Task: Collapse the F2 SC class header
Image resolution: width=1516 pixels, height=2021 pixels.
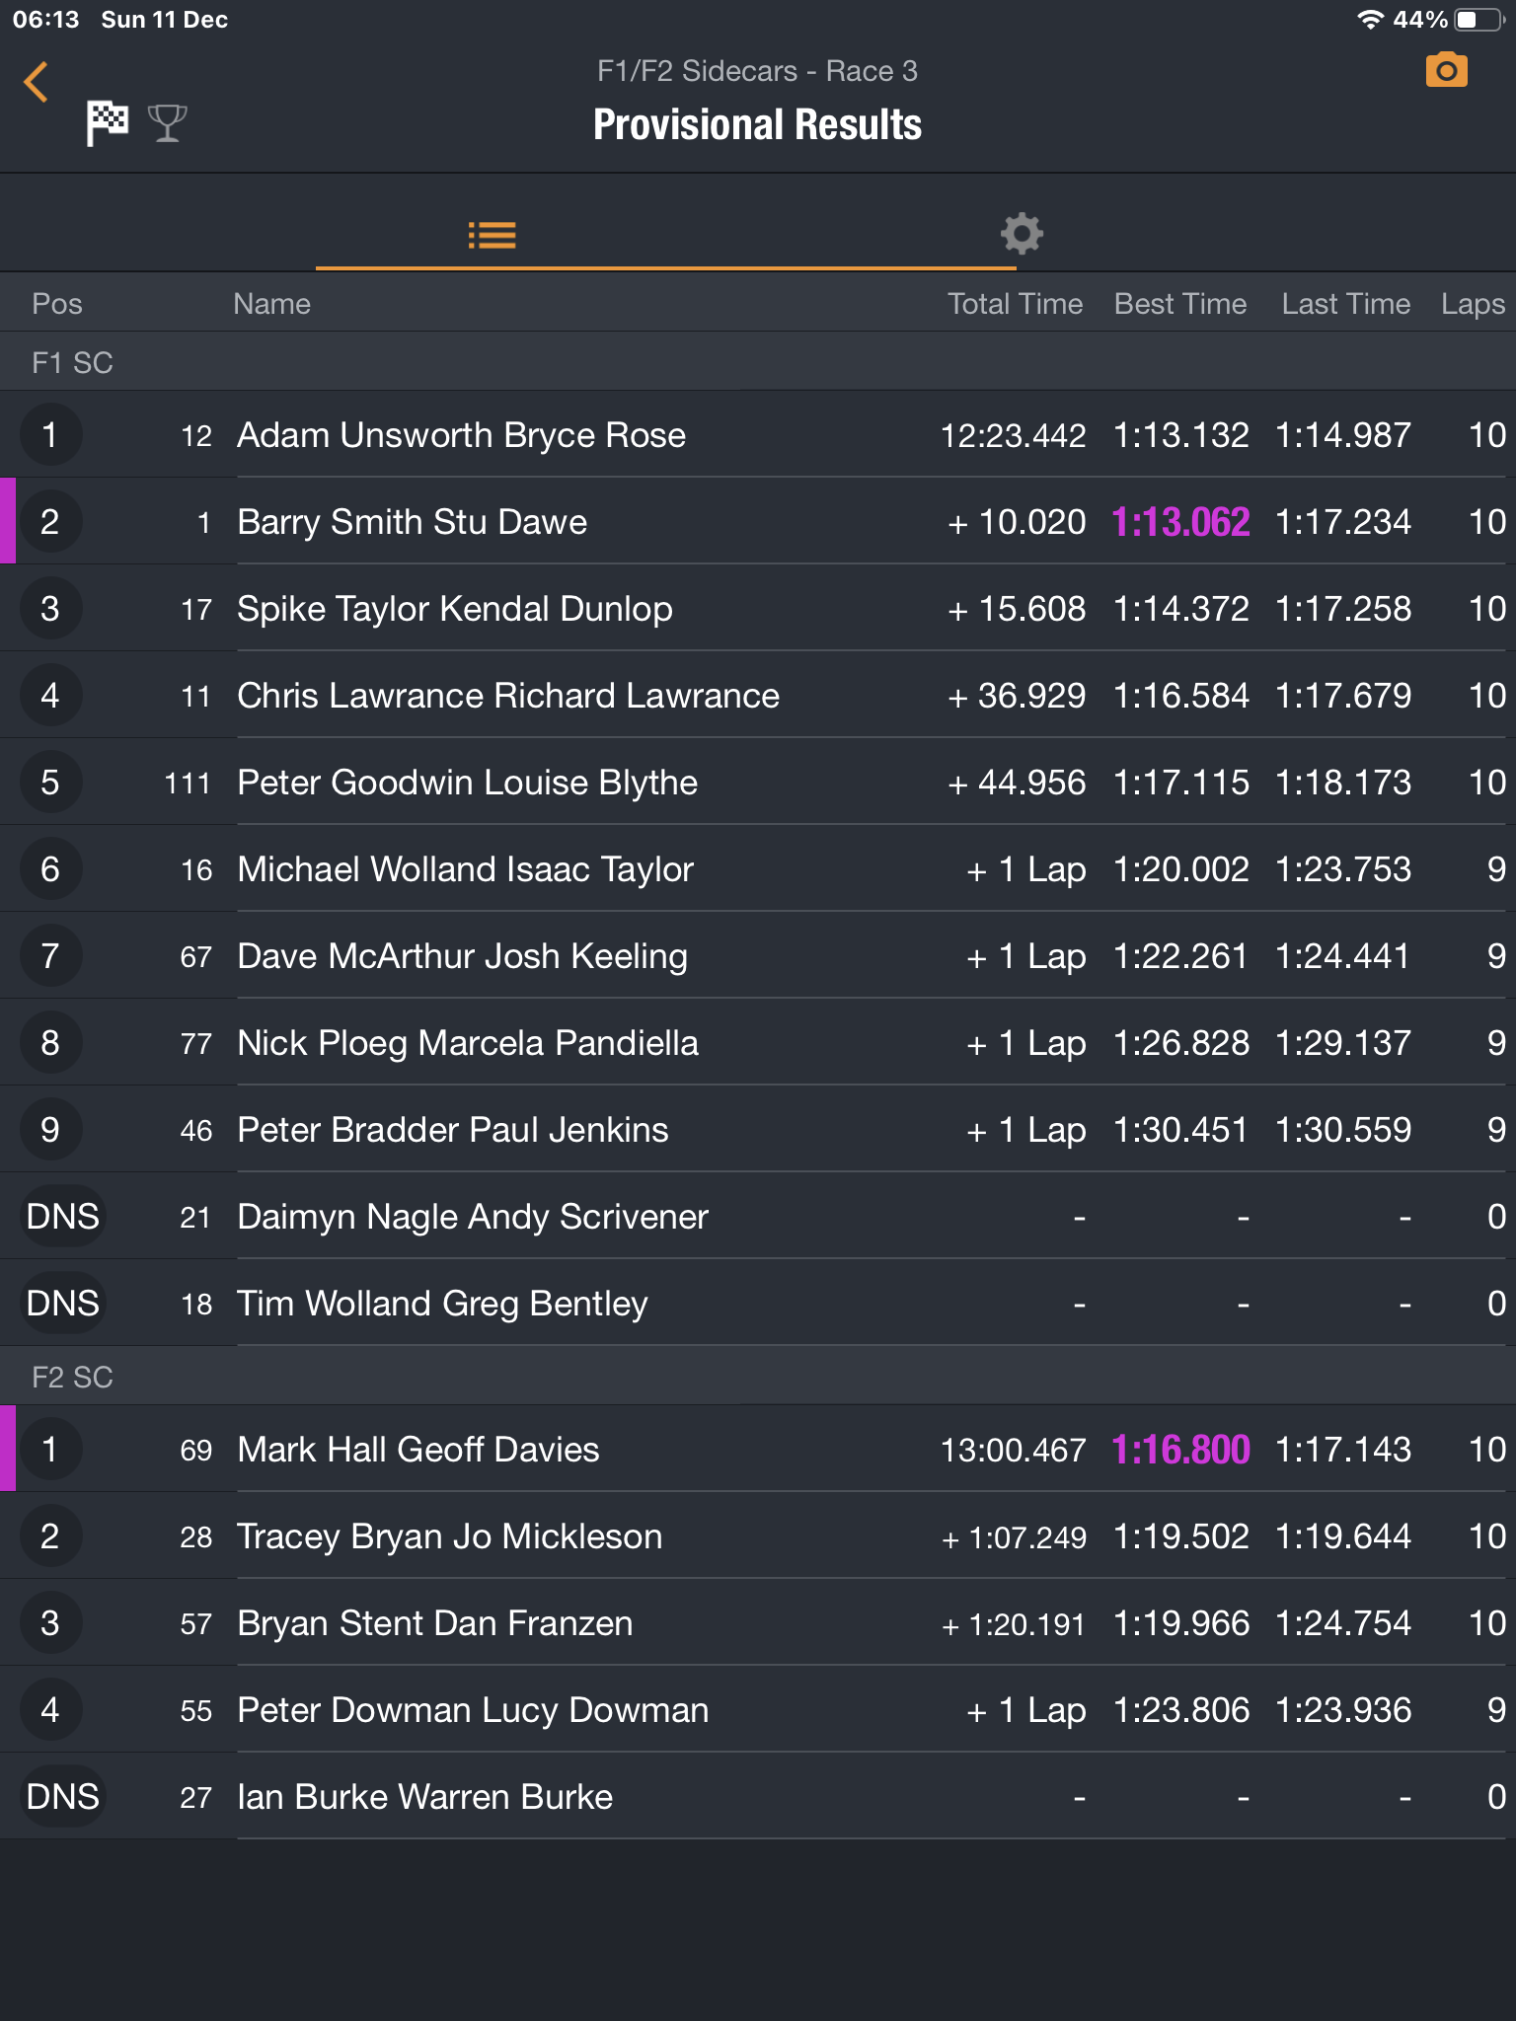Action: (x=73, y=1377)
